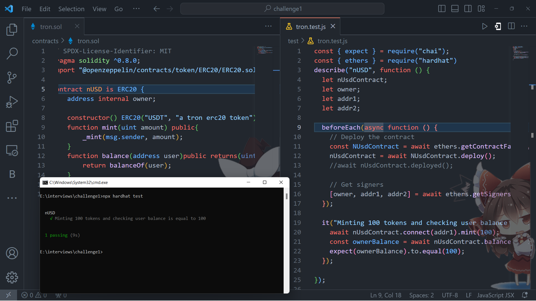Screen dimensions: 536x301
Task: Open the Extensions marketplace view
Action: point(12,126)
